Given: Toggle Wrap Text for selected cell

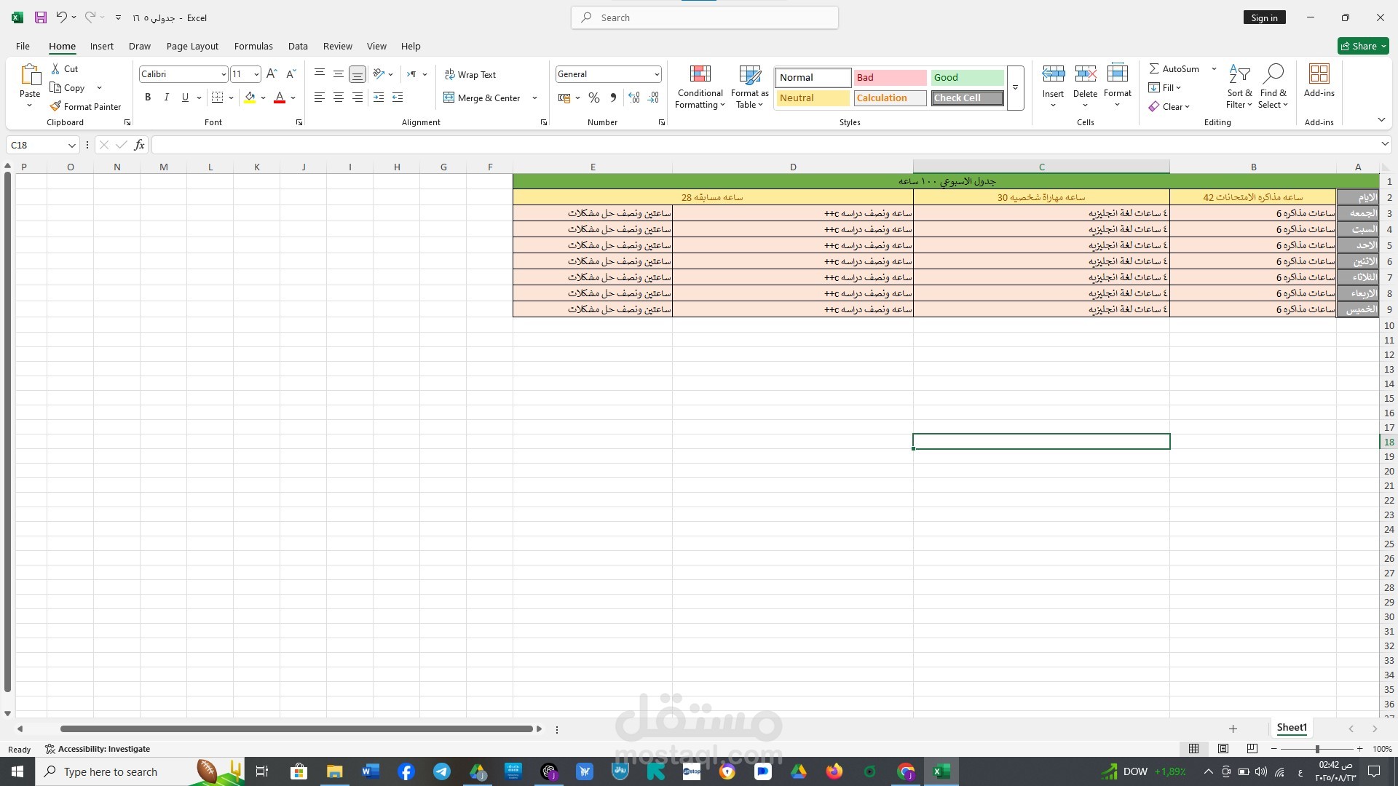Looking at the screenshot, I should click(470, 74).
